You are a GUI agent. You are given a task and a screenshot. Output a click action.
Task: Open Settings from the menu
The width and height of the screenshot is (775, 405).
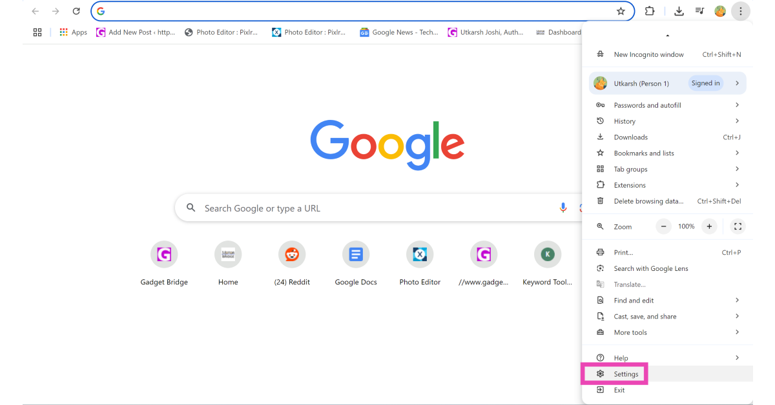[668, 374]
